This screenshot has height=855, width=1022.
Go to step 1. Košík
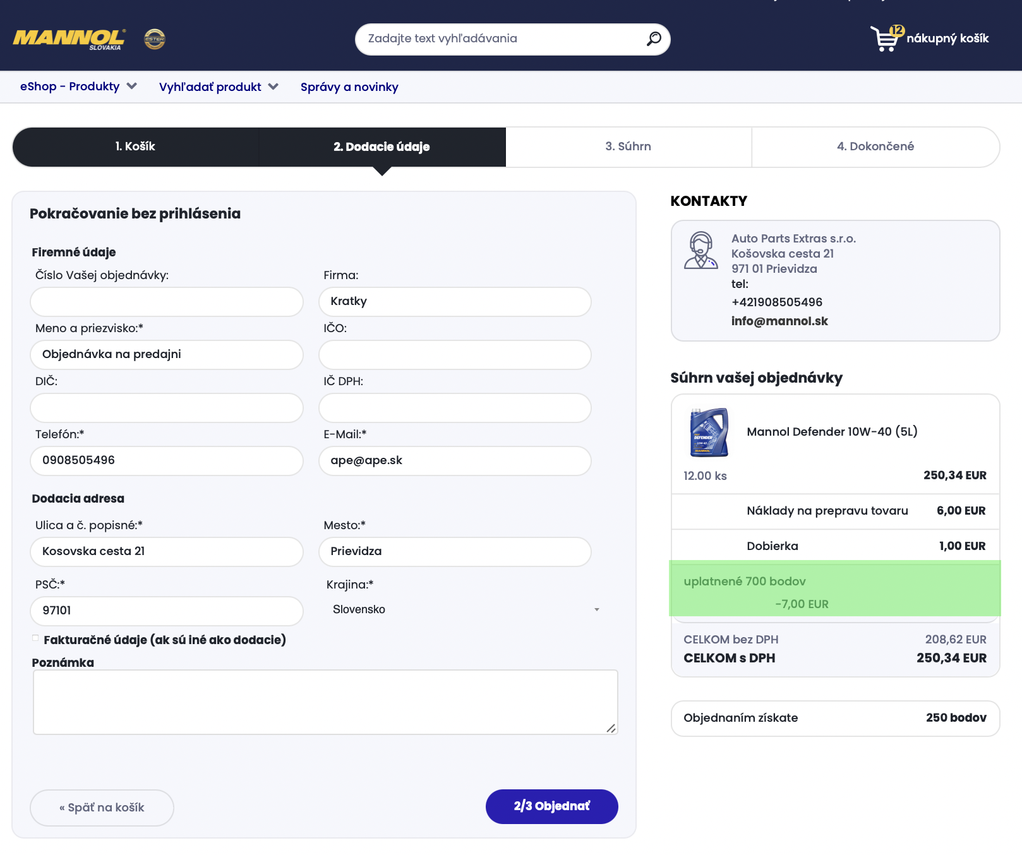click(x=135, y=146)
